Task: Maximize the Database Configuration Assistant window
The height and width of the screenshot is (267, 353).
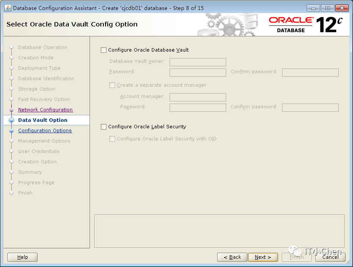Action: (327, 8)
